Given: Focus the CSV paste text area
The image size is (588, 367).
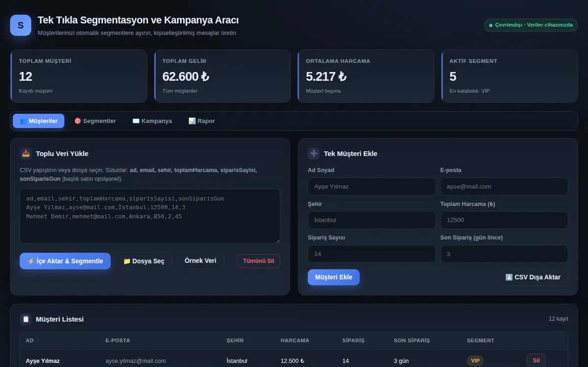Looking at the screenshot, I should click(150, 216).
